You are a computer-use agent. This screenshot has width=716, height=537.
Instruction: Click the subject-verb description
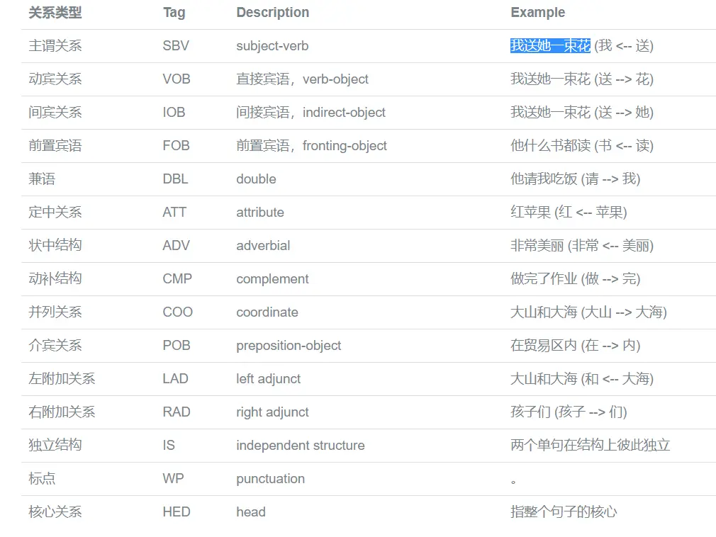coord(272,45)
